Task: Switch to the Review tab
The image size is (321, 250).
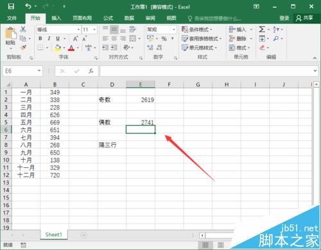Action: [150, 18]
